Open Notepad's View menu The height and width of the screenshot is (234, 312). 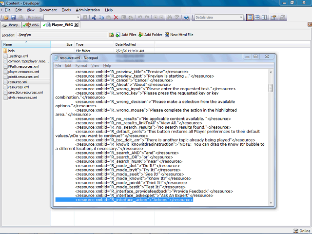(95, 65)
